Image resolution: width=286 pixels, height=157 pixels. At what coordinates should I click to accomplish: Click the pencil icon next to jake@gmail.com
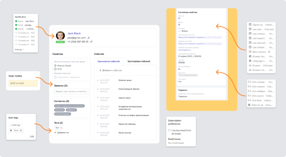click(89, 38)
